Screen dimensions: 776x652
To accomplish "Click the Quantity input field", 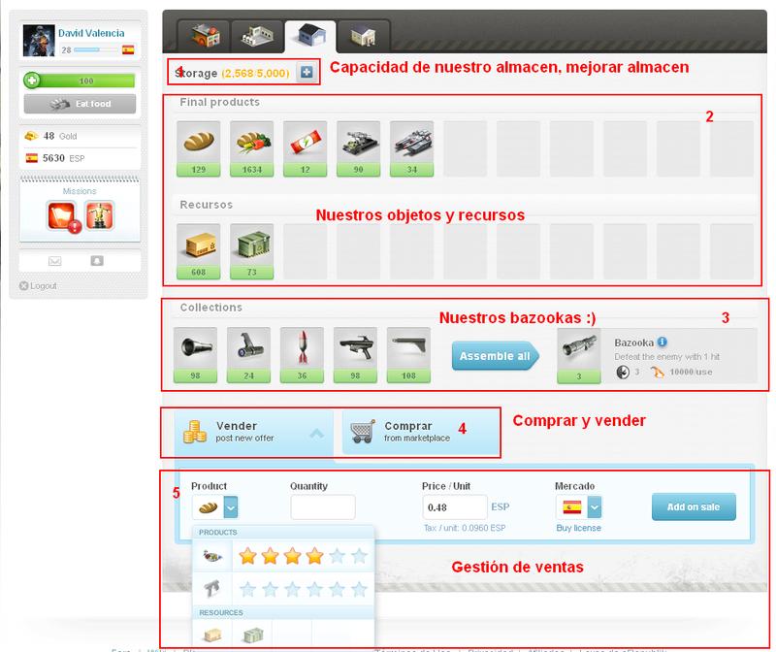I will tap(322, 506).
